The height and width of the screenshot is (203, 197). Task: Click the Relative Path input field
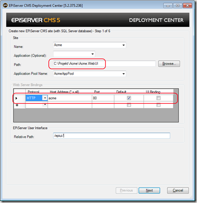pos(112,136)
